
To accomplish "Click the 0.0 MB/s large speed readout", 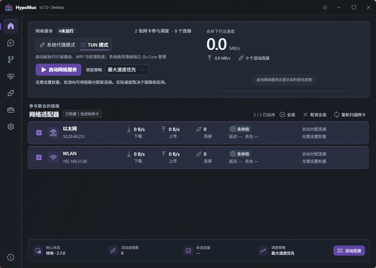I will (x=223, y=45).
